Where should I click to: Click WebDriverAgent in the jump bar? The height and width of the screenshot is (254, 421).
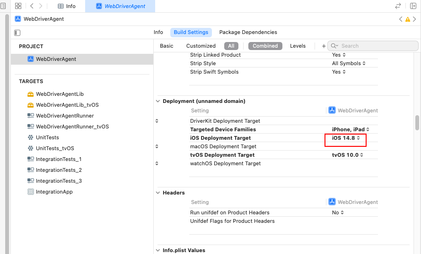44,19
